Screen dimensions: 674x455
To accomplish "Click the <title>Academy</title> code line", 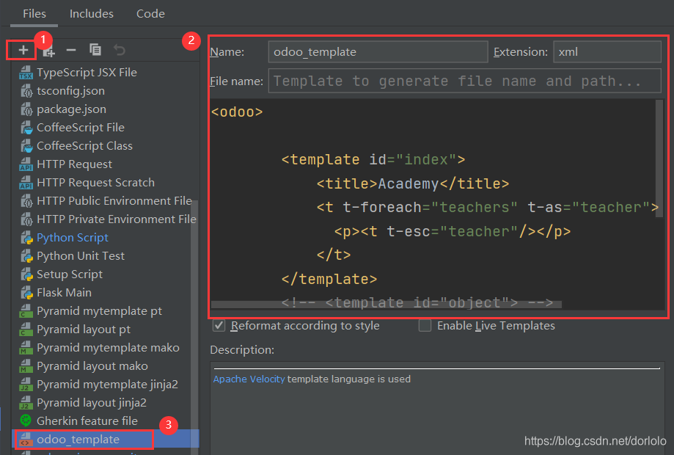I will click(x=413, y=183).
